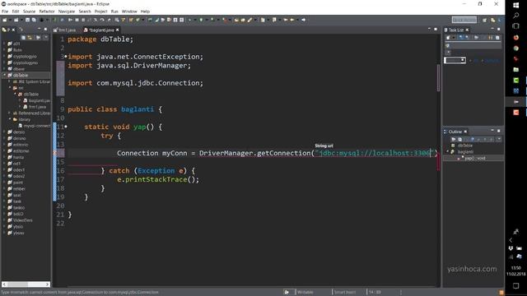Click Package Explorer scroll left arrow

pos(4,284)
